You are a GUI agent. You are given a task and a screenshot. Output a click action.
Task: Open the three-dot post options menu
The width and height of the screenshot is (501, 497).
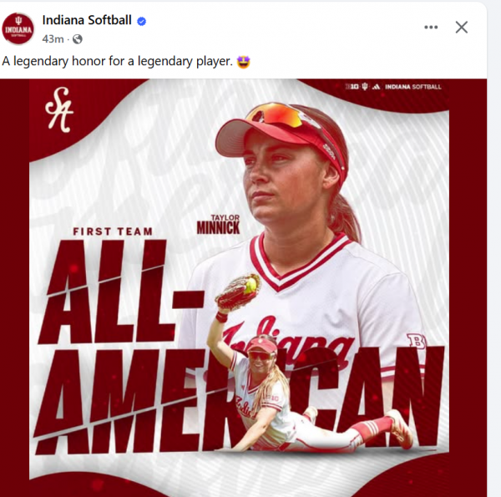[431, 28]
